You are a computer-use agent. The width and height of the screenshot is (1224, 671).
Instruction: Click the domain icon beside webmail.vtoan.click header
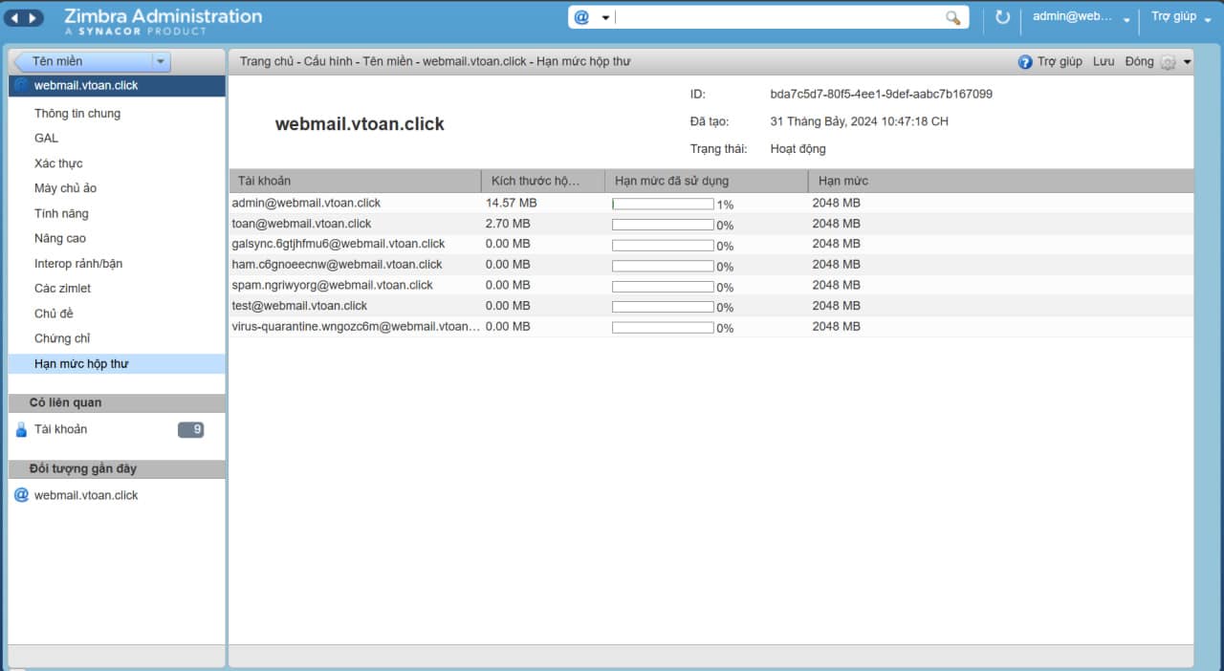coord(21,85)
